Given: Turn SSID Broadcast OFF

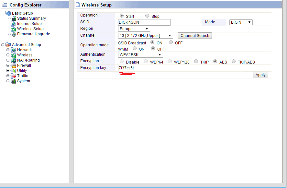Looking at the screenshot, I should [171, 42].
